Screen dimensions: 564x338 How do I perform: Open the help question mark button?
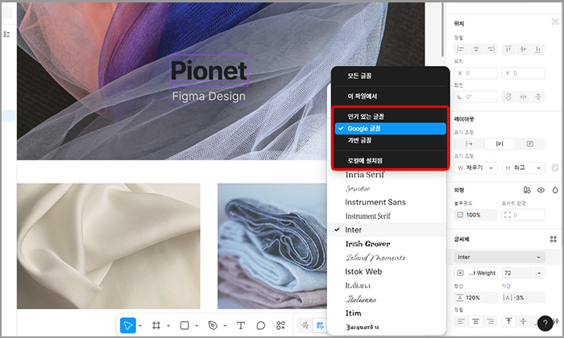[545, 323]
